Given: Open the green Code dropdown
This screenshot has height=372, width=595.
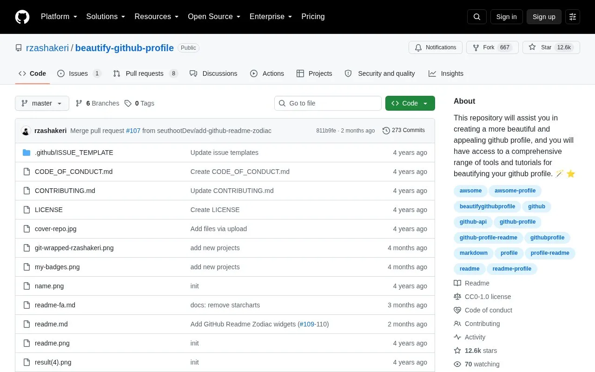Looking at the screenshot, I should [410, 103].
